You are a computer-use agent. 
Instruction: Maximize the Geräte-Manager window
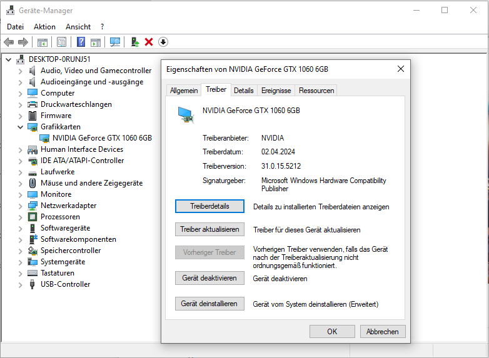click(x=445, y=10)
